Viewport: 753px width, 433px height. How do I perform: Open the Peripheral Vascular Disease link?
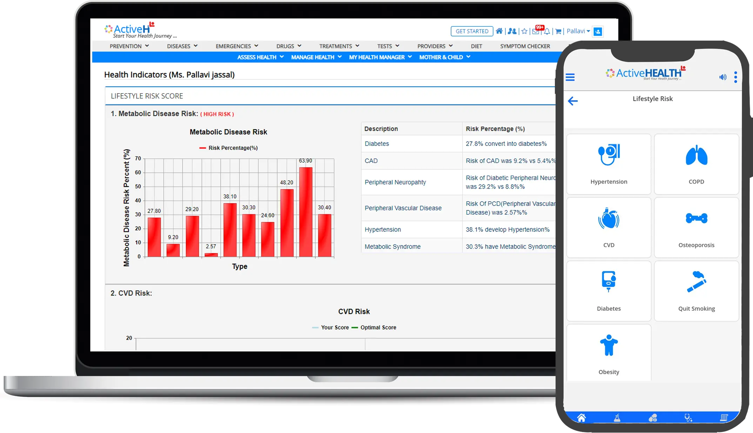(403, 208)
